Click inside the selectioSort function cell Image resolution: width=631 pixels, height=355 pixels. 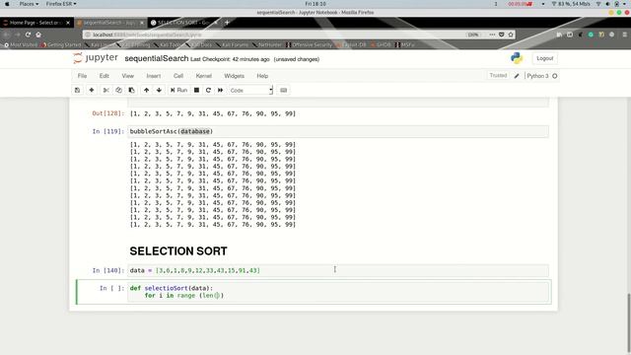point(338,292)
